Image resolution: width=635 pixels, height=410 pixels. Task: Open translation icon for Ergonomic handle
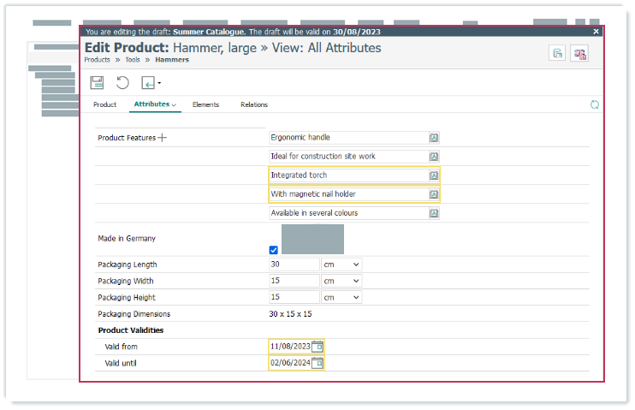[434, 138]
